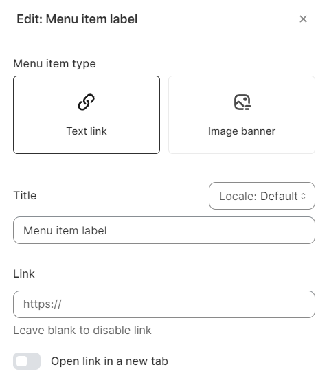
Task: Click the "Open link in a new tab" label
Action: [109, 361]
